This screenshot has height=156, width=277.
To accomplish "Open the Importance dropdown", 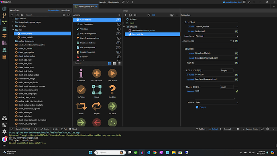I will 217,36.
